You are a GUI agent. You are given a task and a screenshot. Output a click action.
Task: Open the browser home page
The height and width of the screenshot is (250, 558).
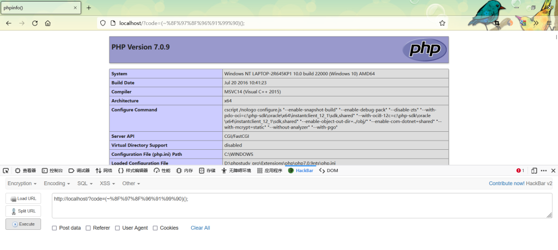48,23
